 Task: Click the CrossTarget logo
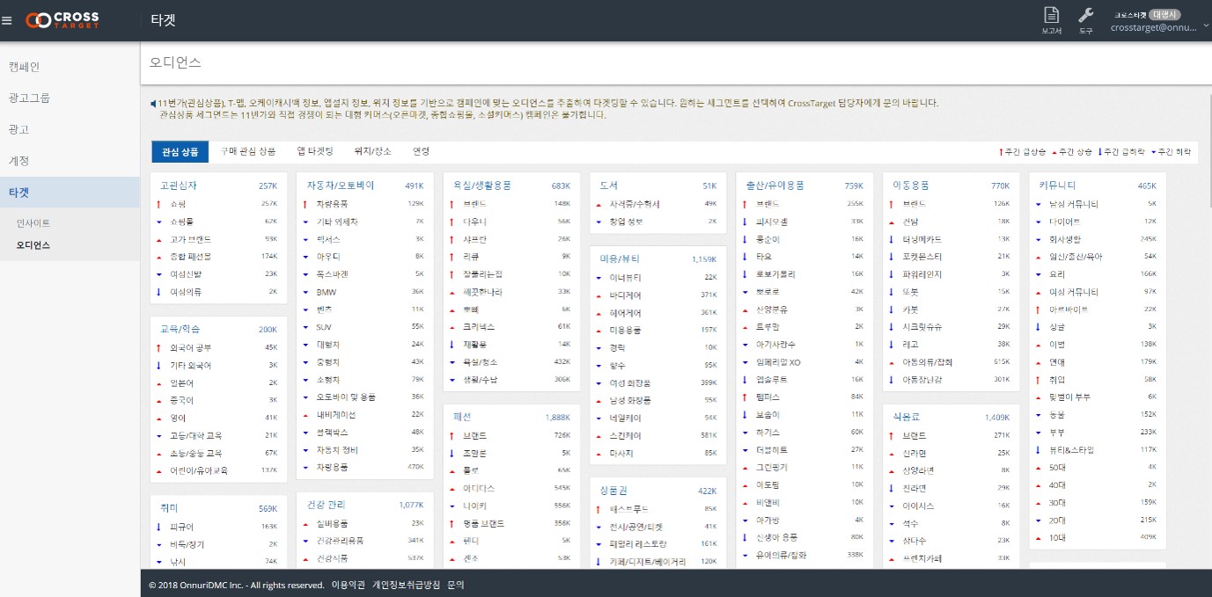pos(62,20)
